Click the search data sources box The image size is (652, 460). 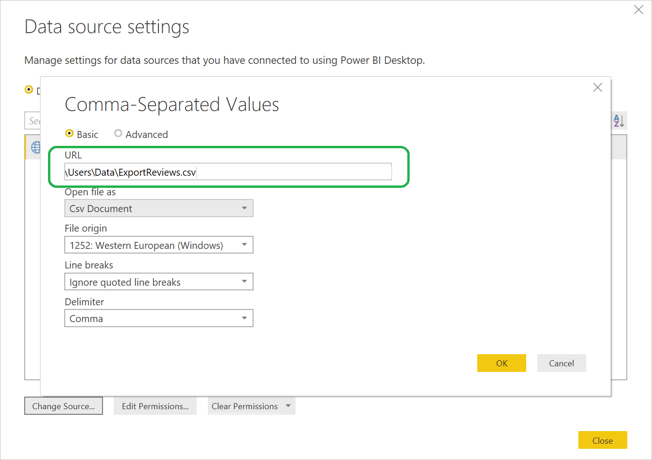[34, 121]
